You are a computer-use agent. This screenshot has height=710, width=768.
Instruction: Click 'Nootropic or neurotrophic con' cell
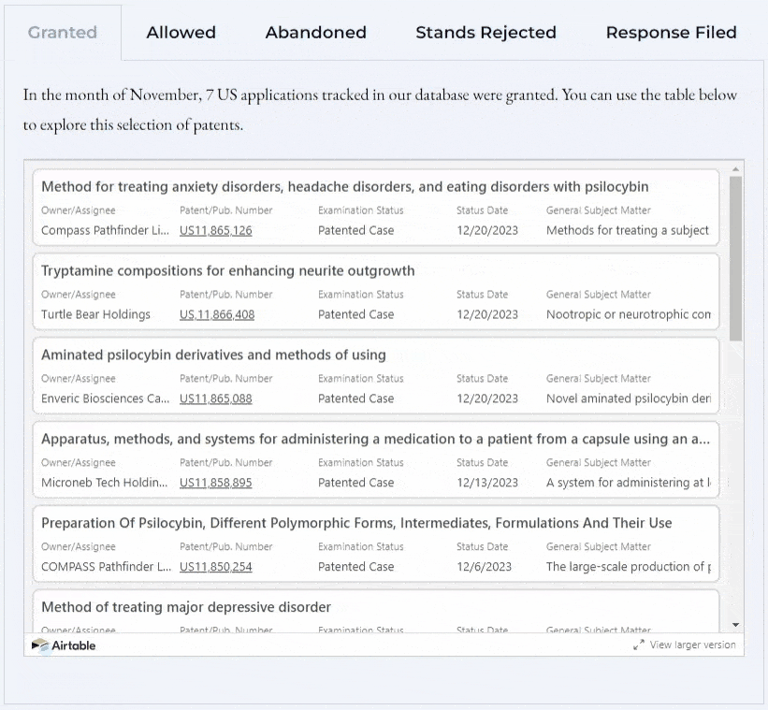pyautogui.click(x=629, y=314)
